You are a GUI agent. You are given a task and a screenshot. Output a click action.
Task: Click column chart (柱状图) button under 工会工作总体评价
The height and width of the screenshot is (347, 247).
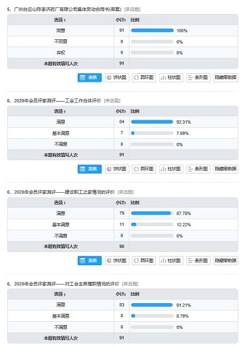point(171,169)
